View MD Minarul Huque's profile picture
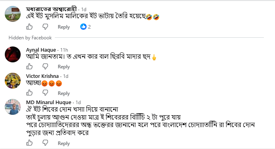The height and width of the screenshot is (149, 275). [13, 107]
